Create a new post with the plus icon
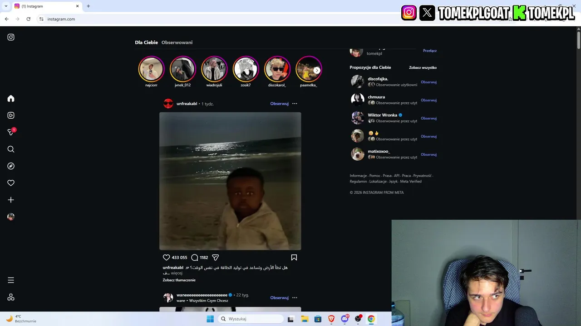 click(11, 200)
